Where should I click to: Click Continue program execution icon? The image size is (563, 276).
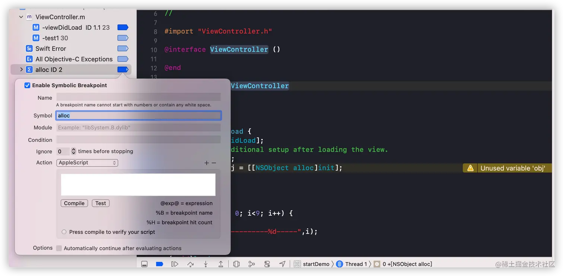click(175, 264)
